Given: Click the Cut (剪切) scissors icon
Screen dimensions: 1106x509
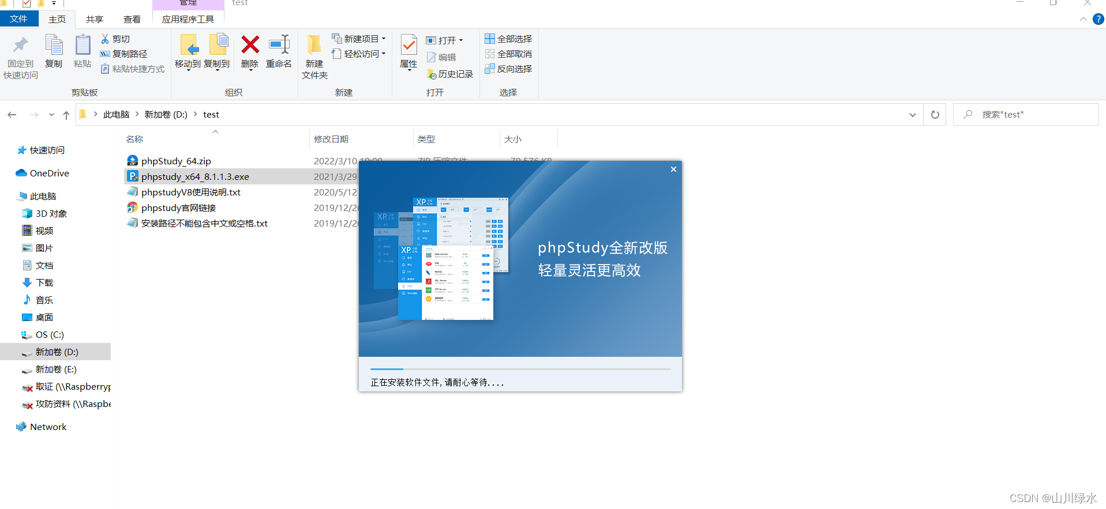Looking at the screenshot, I should [105, 39].
